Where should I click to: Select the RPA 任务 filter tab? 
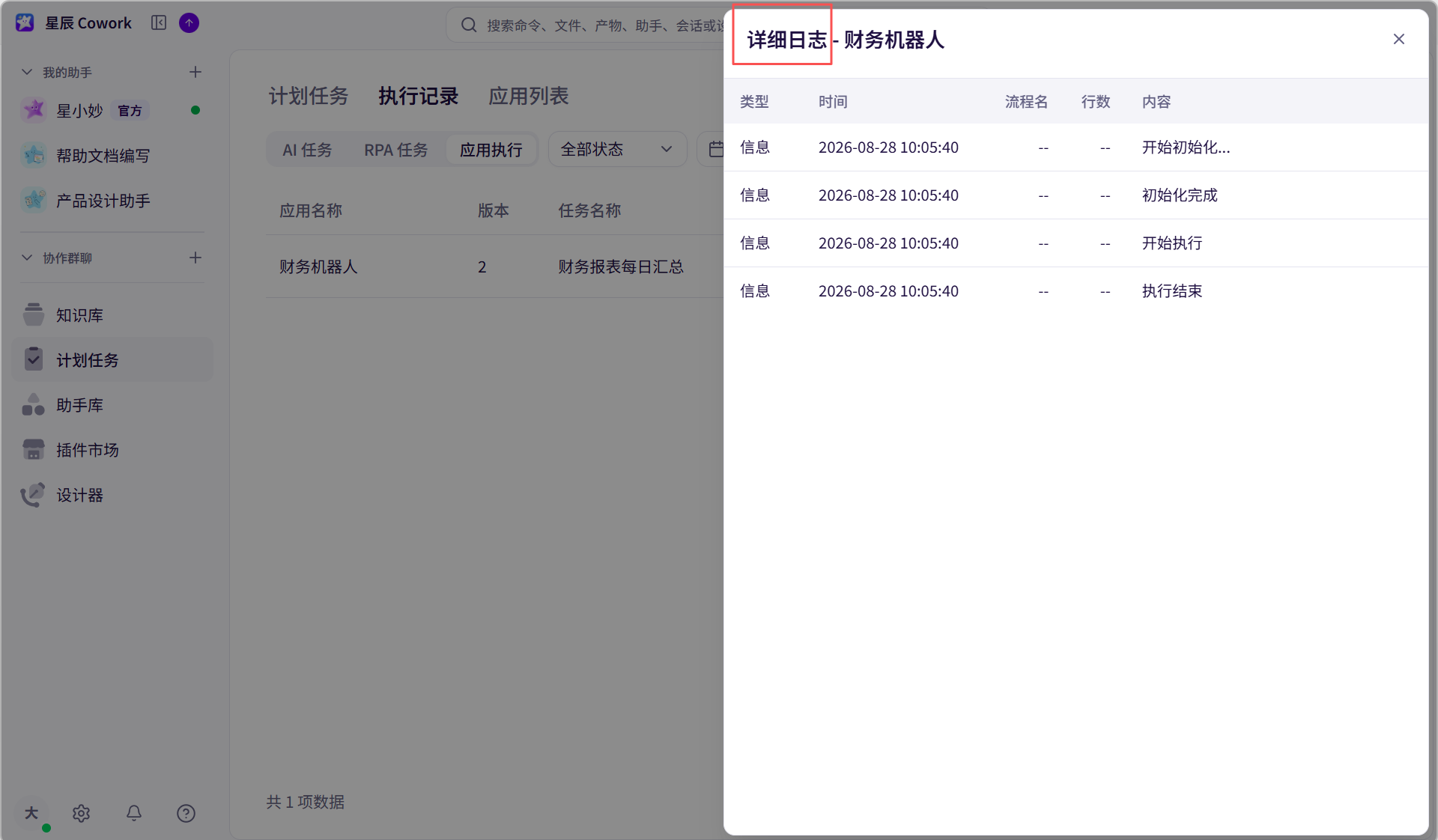[395, 150]
